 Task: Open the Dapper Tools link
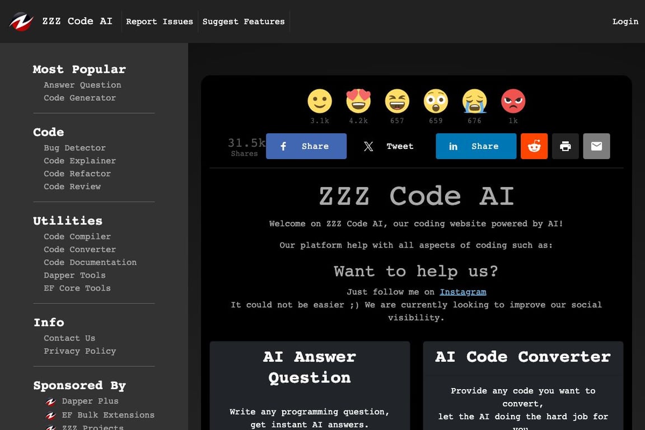pyautogui.click(x=74, y=275)
